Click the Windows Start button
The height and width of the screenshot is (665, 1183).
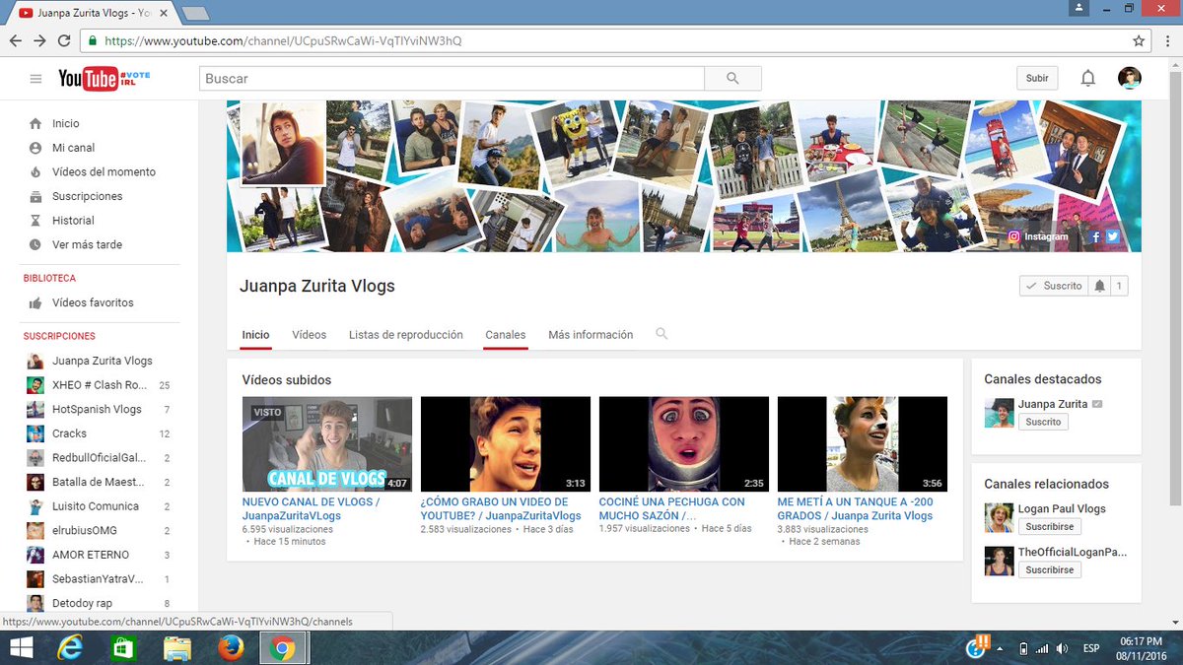[20, 648]
